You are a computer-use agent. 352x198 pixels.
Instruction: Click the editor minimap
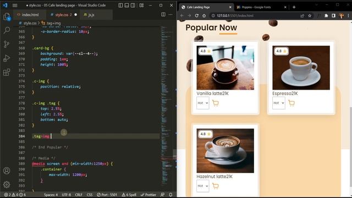tap(167, 108)
